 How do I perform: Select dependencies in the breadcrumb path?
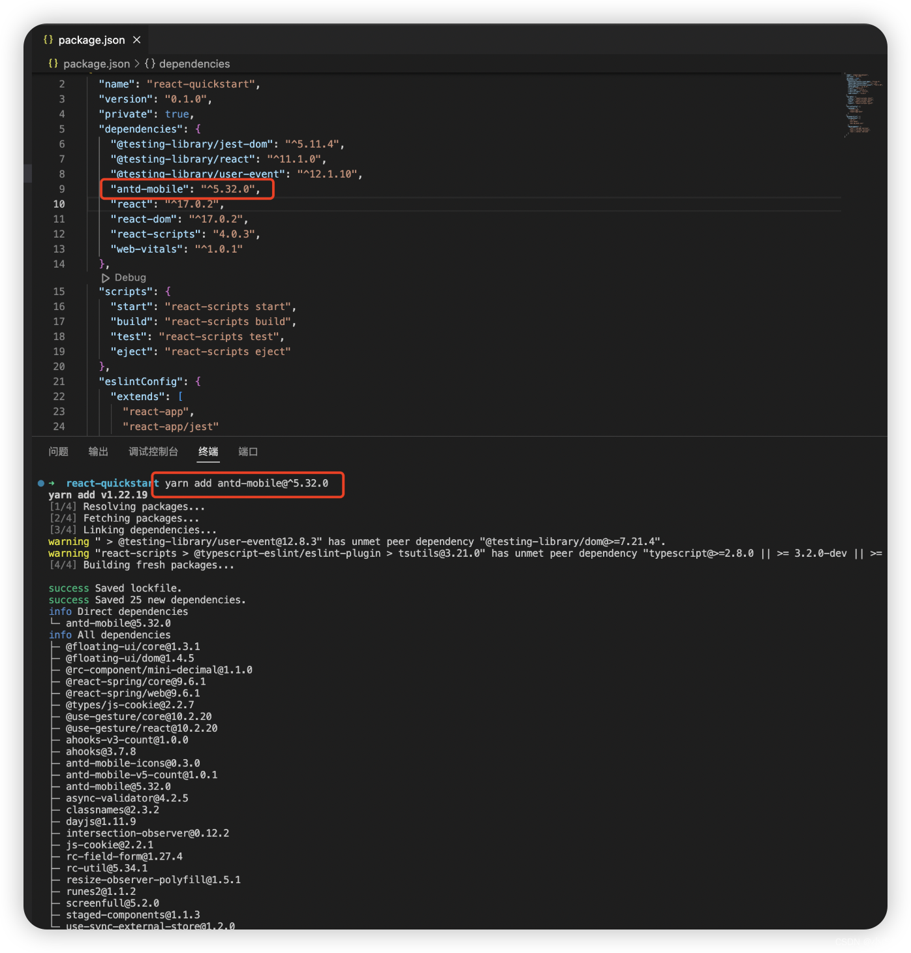(x=194, y=63)
